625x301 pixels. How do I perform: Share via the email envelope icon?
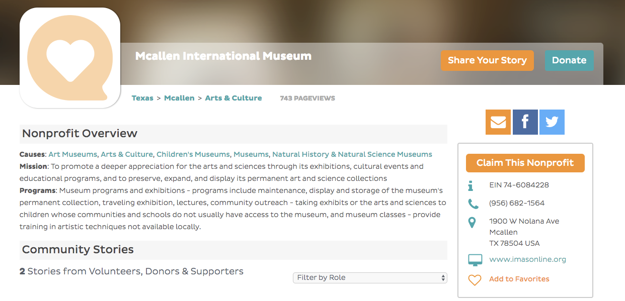[x=498, y=122]
